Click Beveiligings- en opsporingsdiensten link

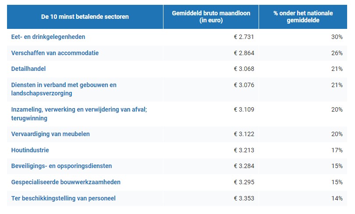click(x=61, y=166)
